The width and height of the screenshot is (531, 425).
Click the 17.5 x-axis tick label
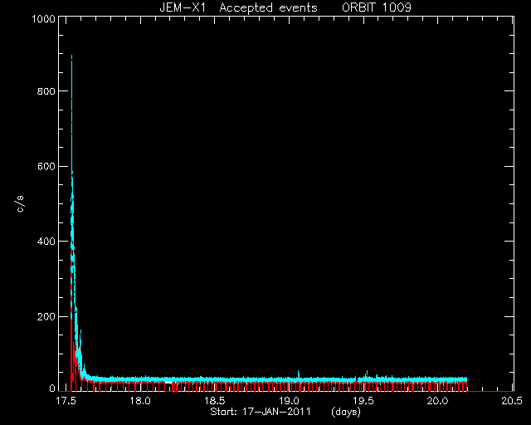(x=66, y=401)
